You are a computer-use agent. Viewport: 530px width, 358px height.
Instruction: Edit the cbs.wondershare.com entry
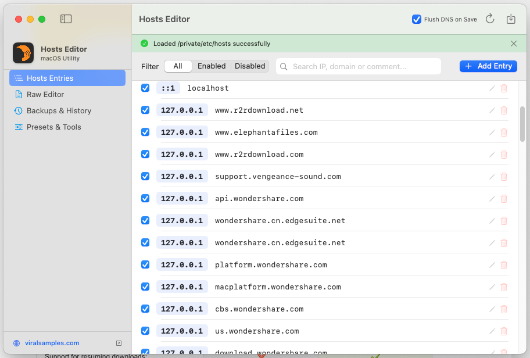[x=492, y=309]
